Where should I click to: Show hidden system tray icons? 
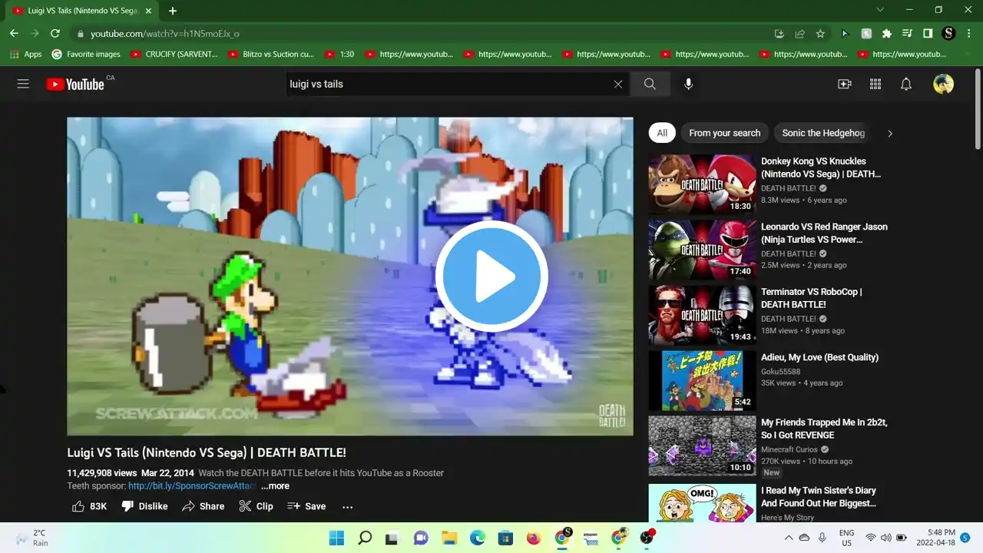click(x=787, y=538)
